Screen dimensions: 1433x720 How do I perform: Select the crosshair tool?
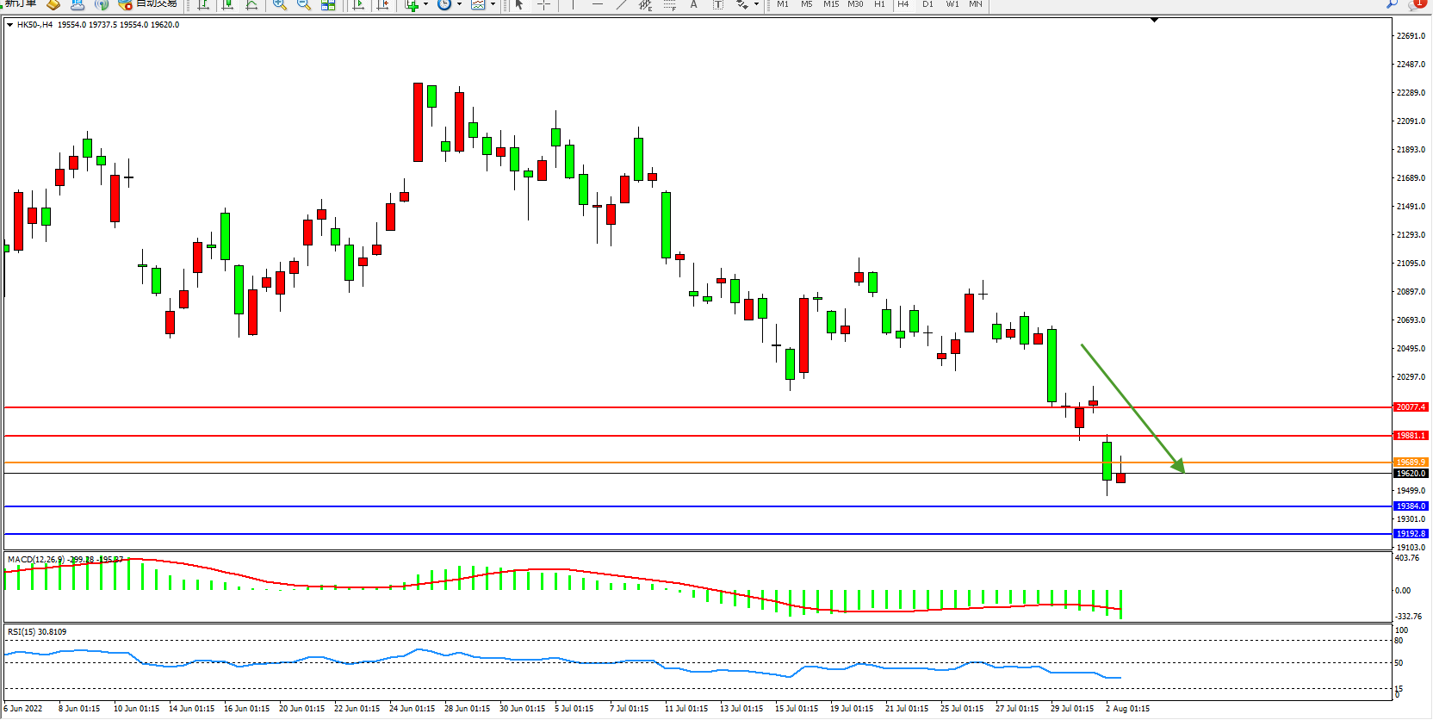point(543,4)
